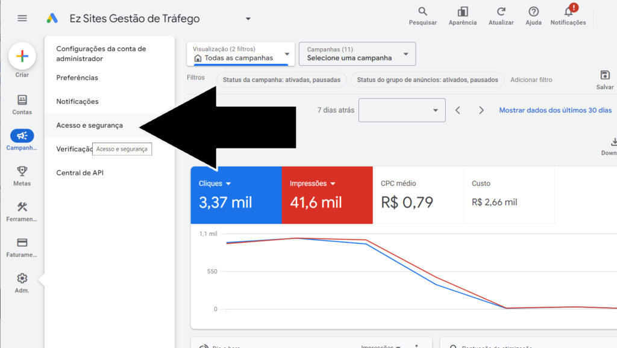The width and height of the screenshot is (617, 348).
Task: Open the date range dropdown
Action: click(402, 110)
